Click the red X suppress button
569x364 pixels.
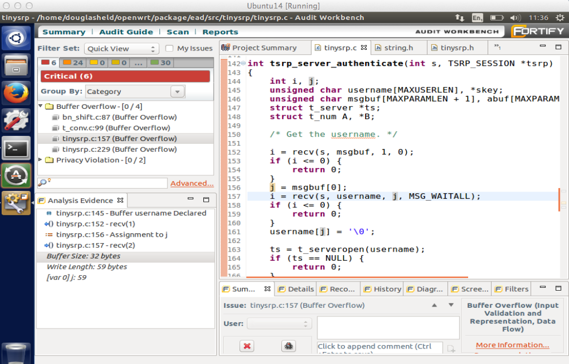[247, 346]
